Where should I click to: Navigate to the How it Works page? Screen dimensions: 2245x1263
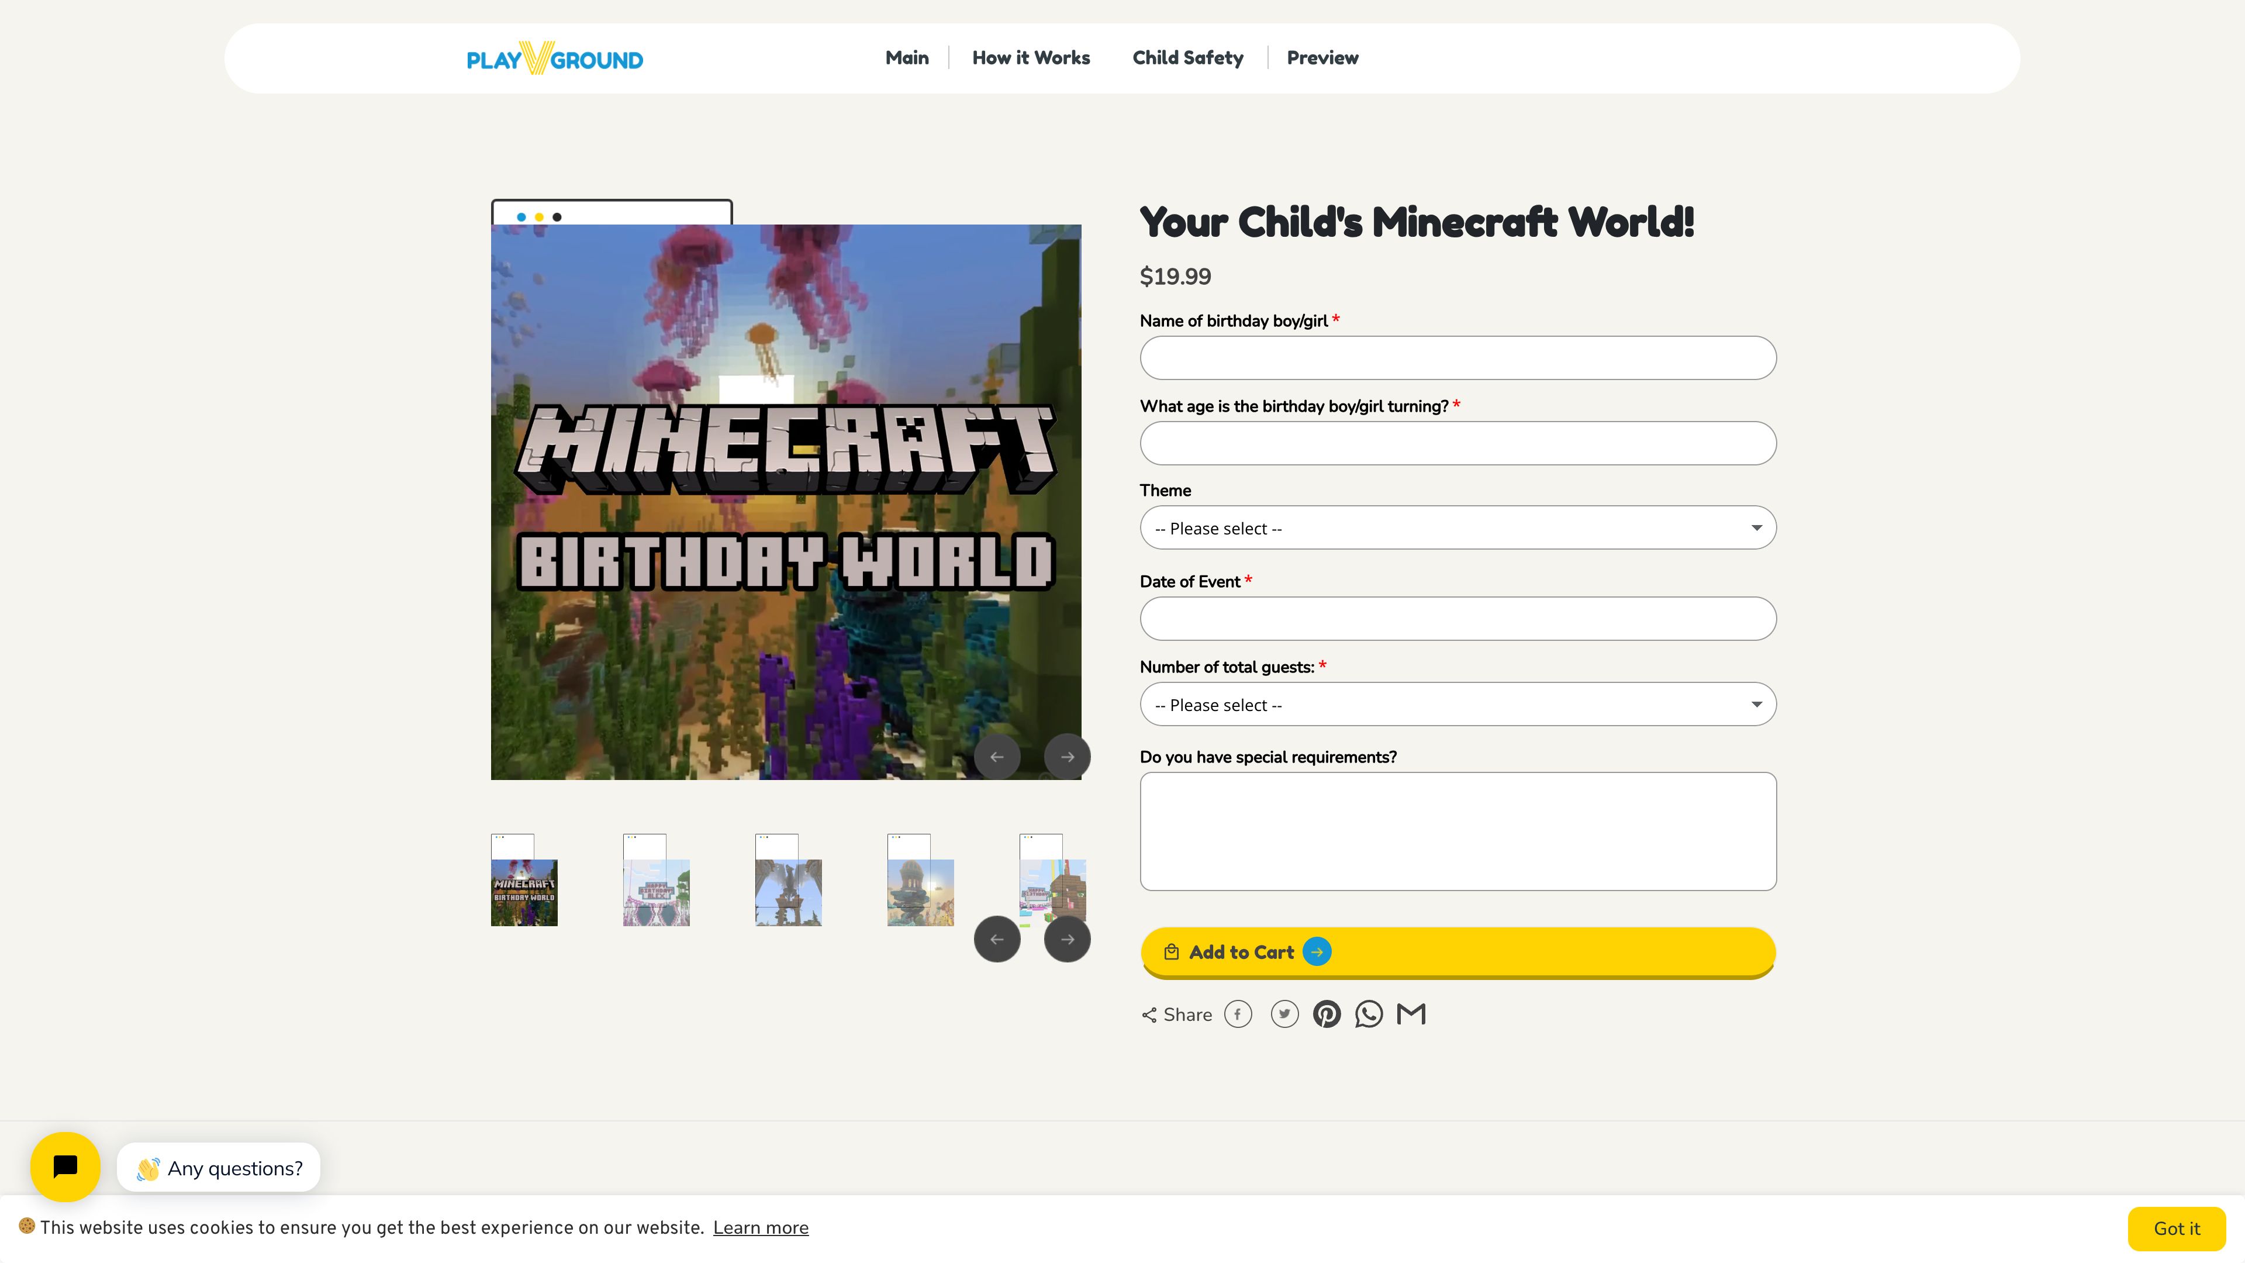tap(1031, 57)
